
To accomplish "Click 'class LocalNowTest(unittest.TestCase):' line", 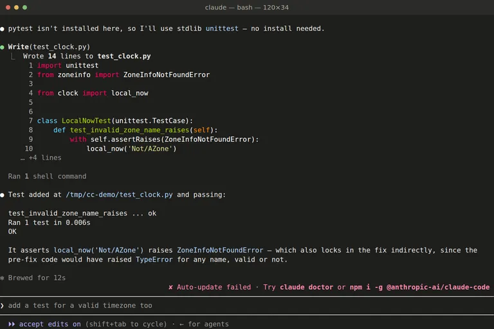I will coord(115,121).
